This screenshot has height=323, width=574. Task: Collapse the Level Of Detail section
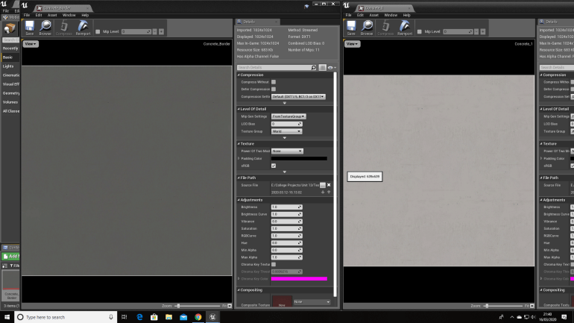239,109
